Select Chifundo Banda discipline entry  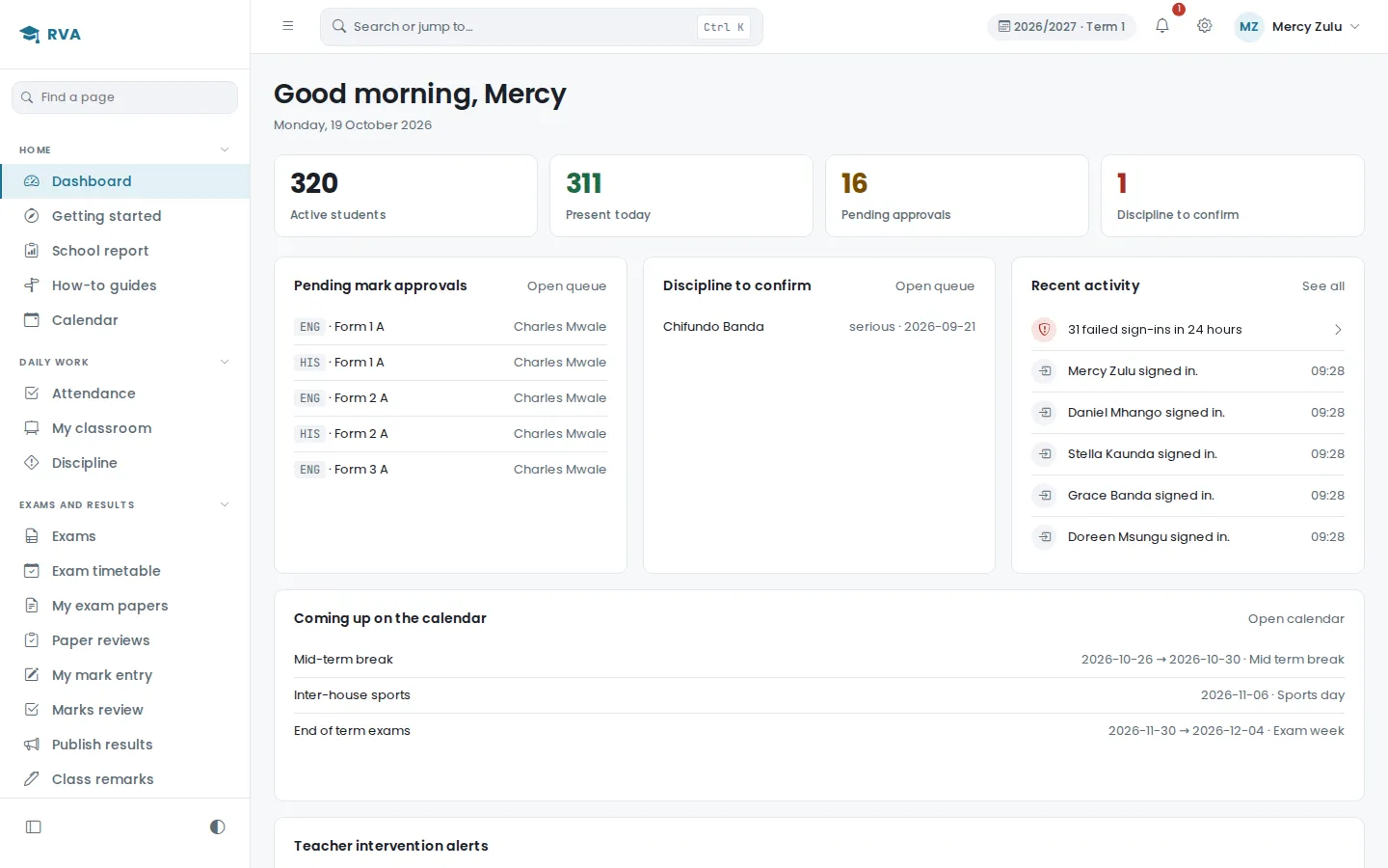click(x=819, y=327)
